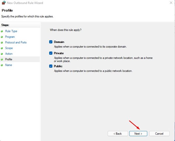The width and height of the screenshot is (175, 141).
Task: Go to the Rule Type step
Action: pyautogui.click(x=11, y=31)
